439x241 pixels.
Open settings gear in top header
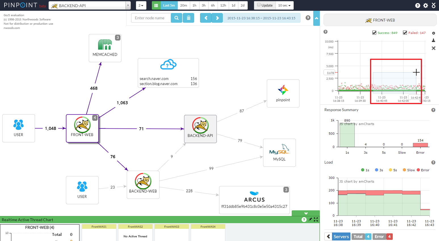coord(425,5)
